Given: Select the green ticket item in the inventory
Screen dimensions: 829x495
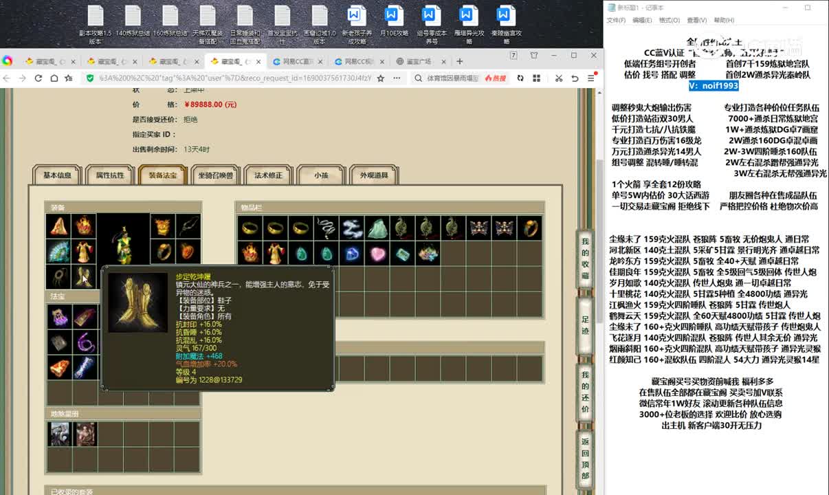Looking at the screenshot, I should coord(402,254).
